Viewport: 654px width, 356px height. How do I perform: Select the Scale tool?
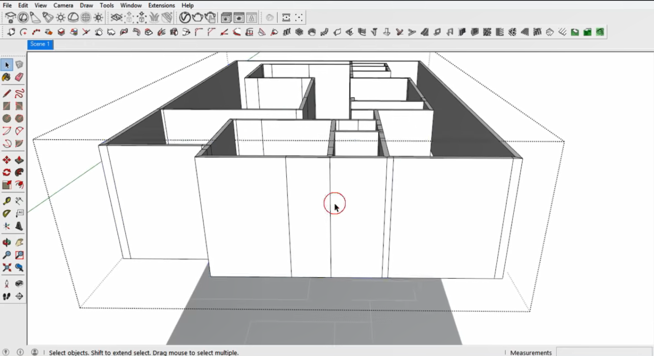(x=7, y=185)
